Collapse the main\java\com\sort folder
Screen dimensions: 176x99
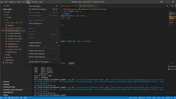click(5, 23)
